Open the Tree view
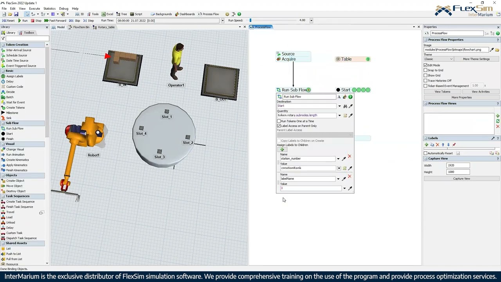The width and height of the screenshot is (501, 282). pyautogui.click(x=122, y=14)
